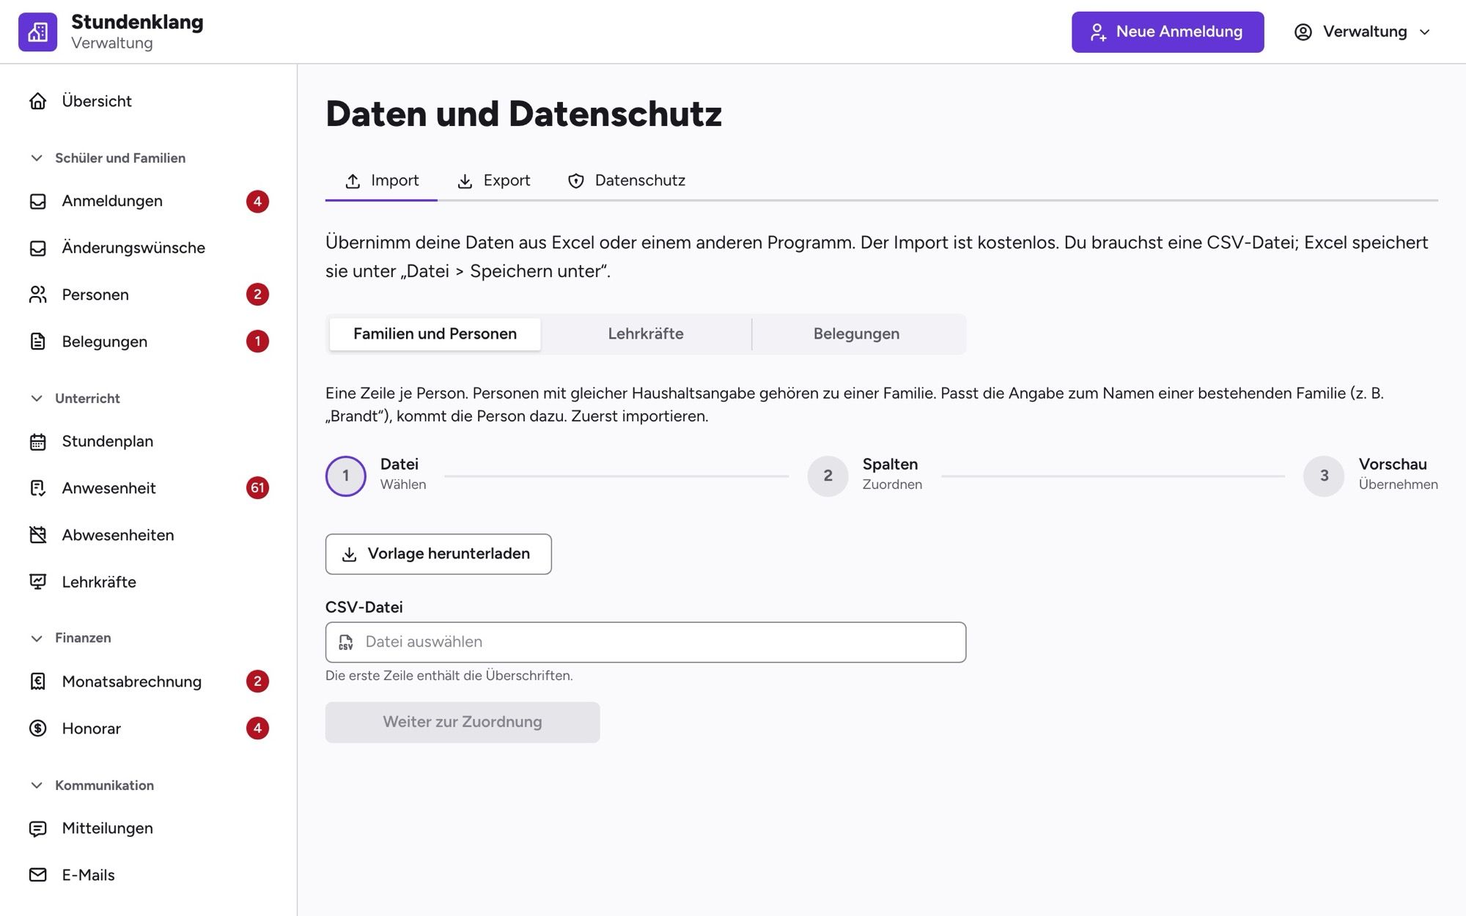Screen dimensions: 1466x916
Task: Open the Monatsabrechnung sidebar entry
Action: 148,682
